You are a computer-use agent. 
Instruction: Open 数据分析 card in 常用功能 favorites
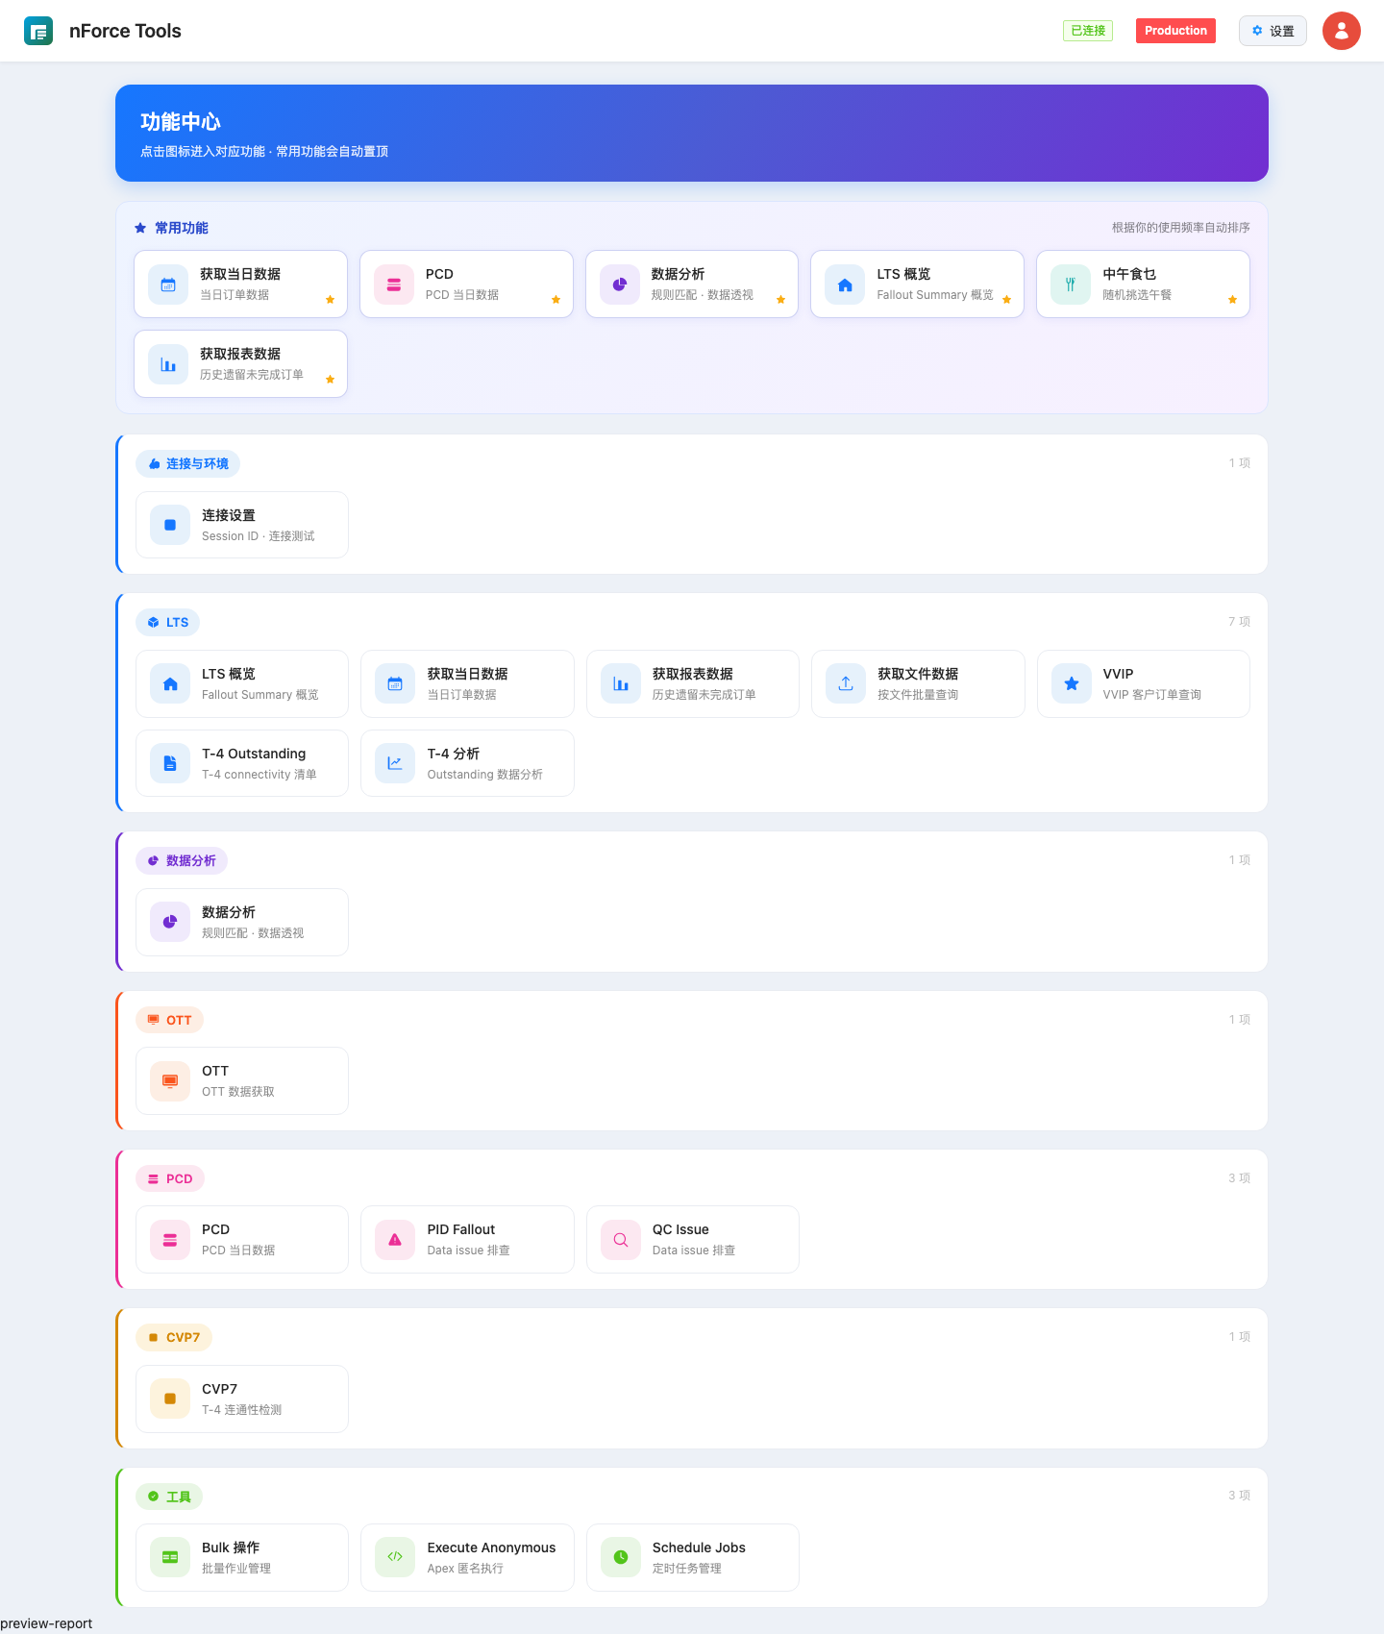pos(692,284)
